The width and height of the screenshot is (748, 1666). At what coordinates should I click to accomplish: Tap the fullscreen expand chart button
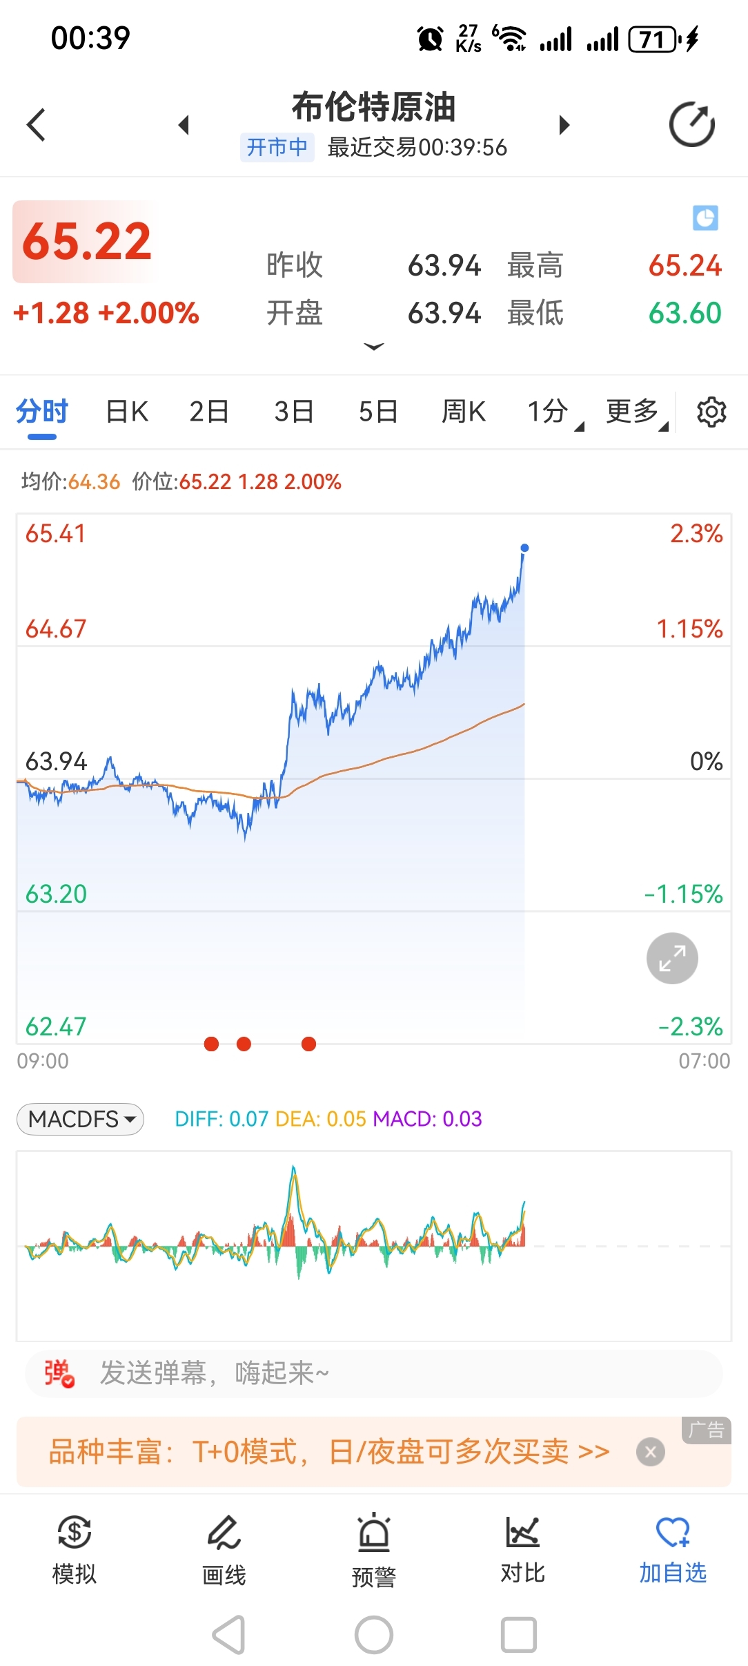pyautogui.click(x=672, y=958)
